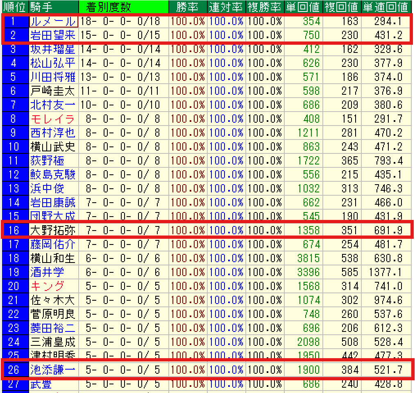Click the 3815 単回値 value for 横山和生
The height and width of the screenshot is (393, 415).
click(308, 258)
